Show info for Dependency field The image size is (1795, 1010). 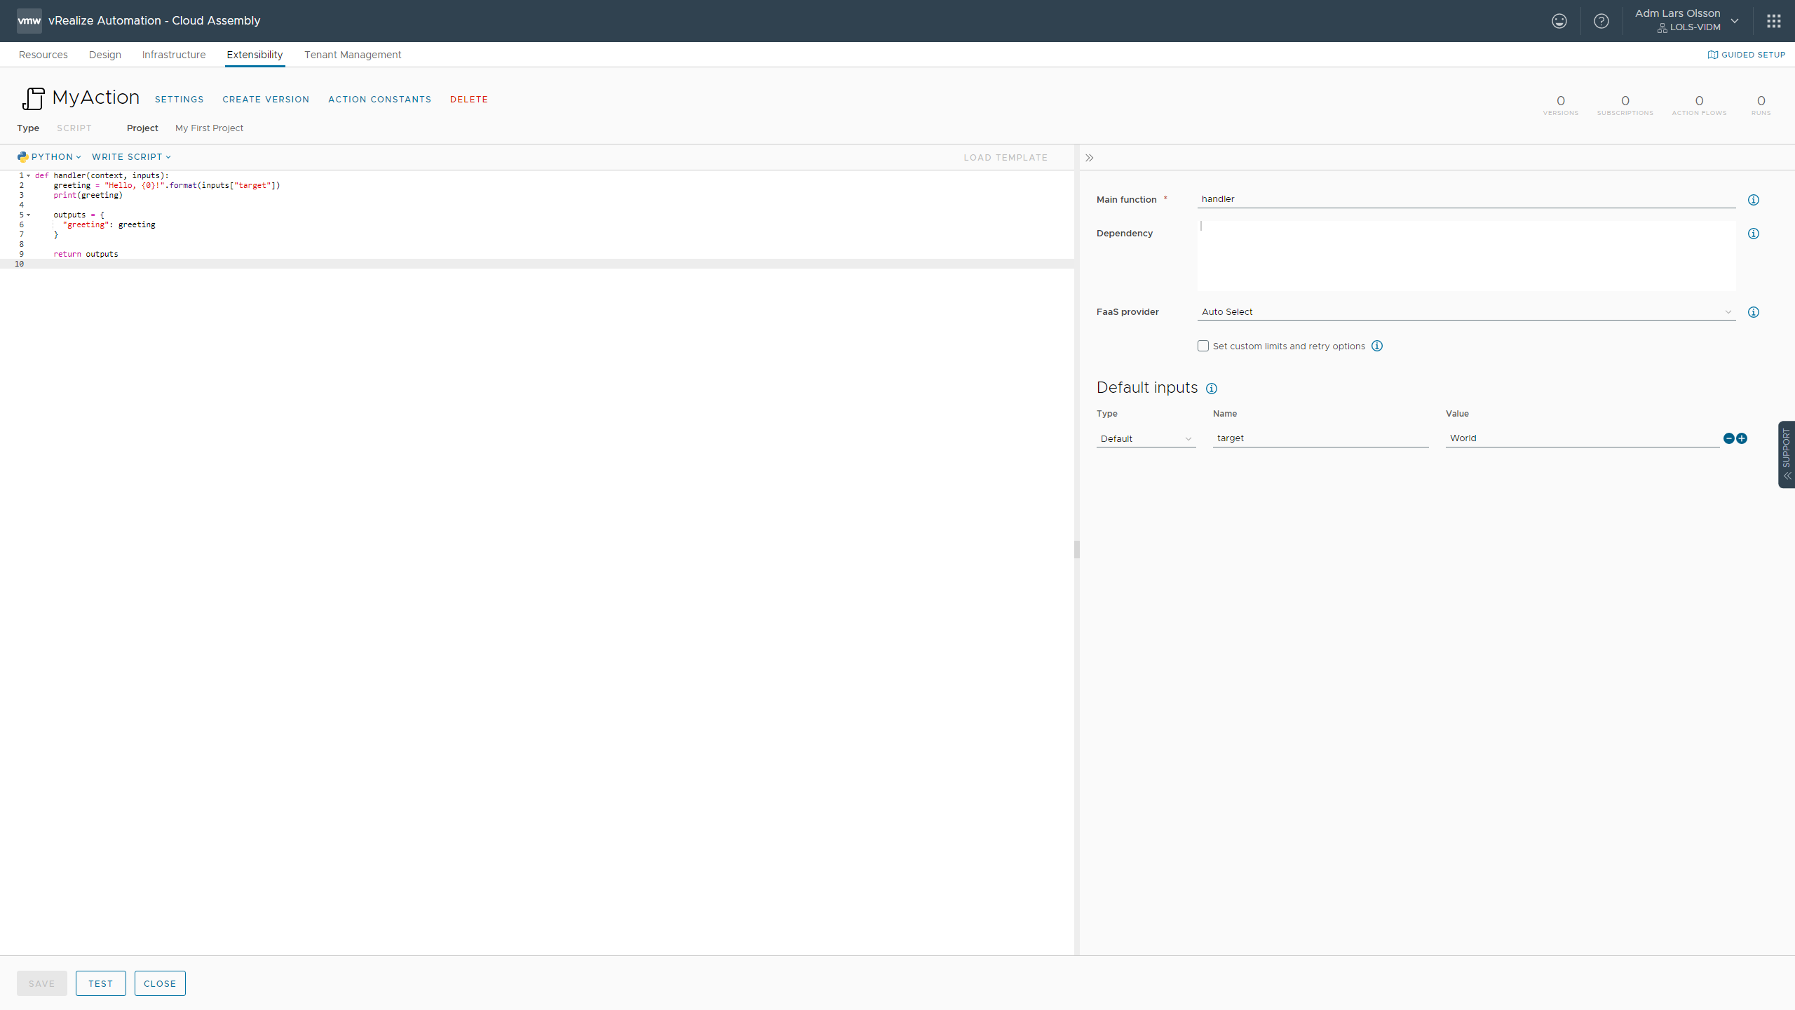(1753, 234)
